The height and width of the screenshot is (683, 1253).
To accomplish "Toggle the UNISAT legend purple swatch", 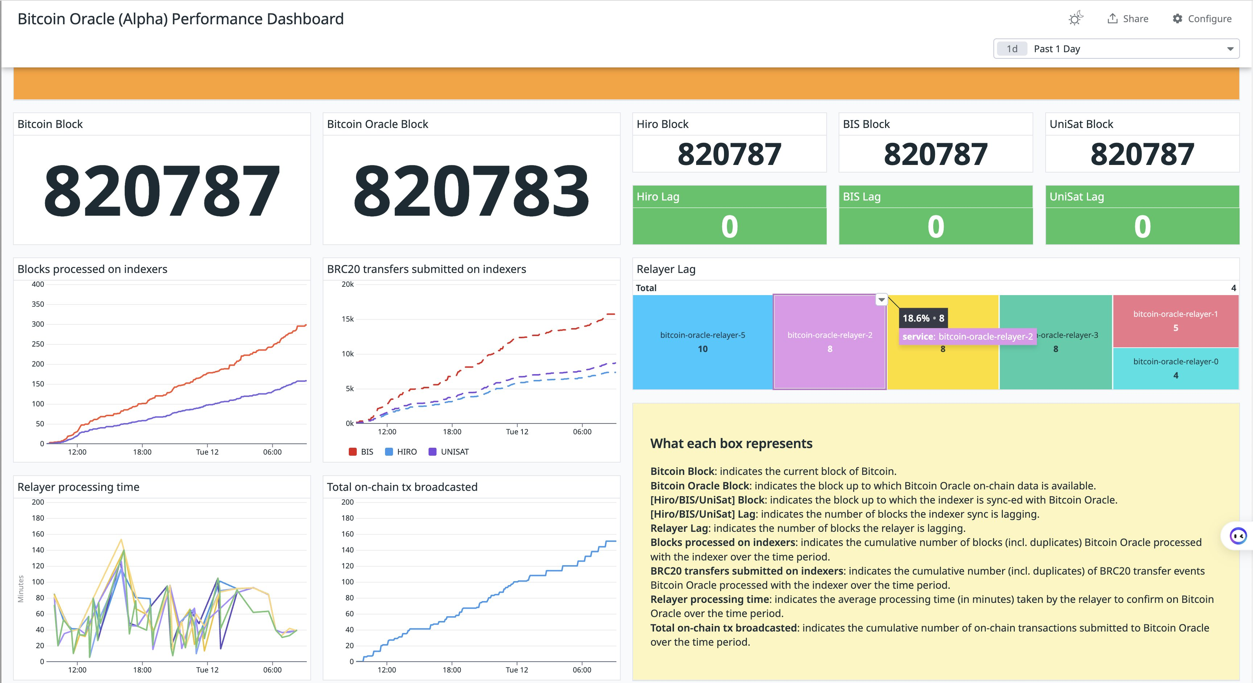I will point(433,452).
